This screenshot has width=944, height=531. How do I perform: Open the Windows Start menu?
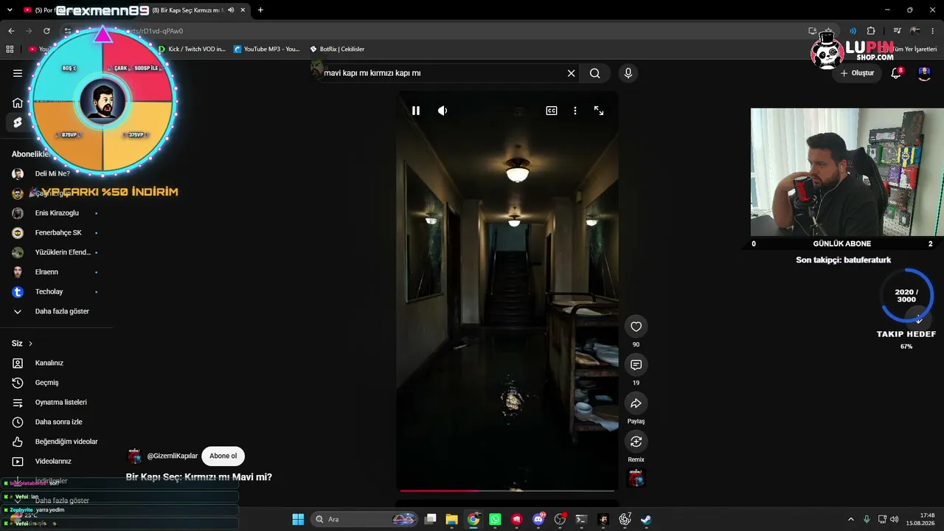click(x=298, y=519)
